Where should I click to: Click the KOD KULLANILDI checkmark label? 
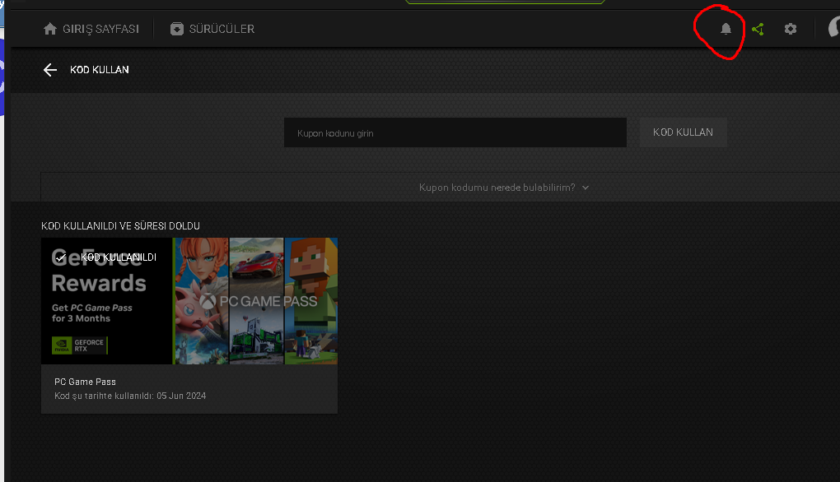(x=106, y=257)
